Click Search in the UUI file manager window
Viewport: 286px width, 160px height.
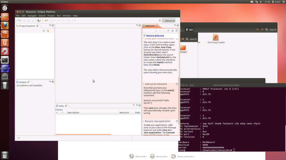[x=271, y=30]
